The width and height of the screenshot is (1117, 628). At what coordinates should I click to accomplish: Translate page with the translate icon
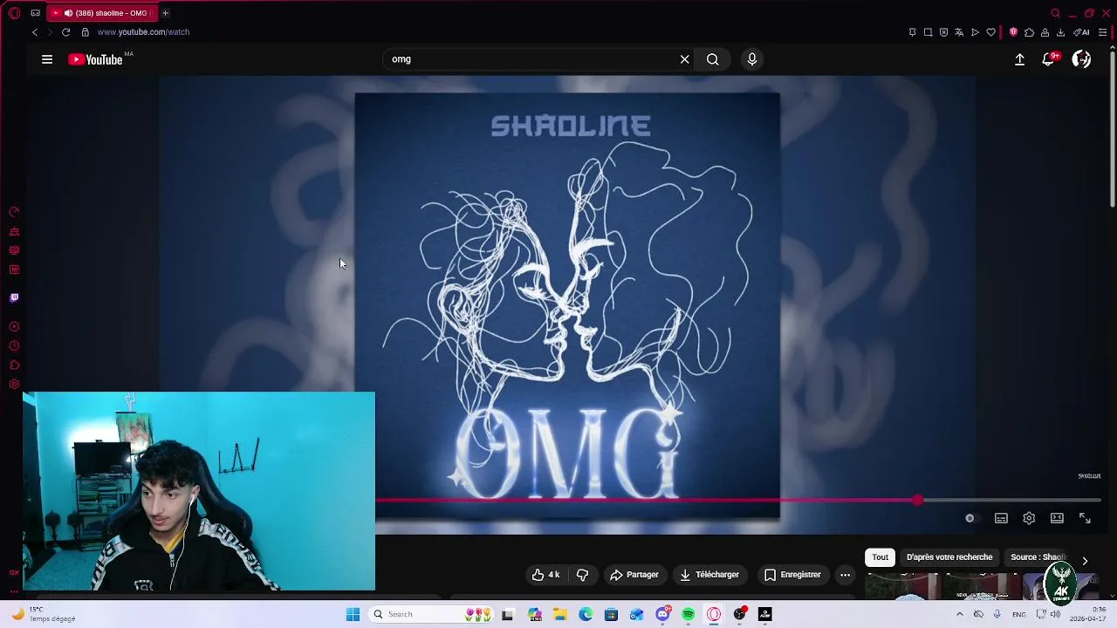click(x=959, y=32)
